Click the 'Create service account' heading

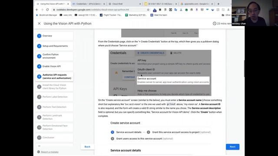125,123
